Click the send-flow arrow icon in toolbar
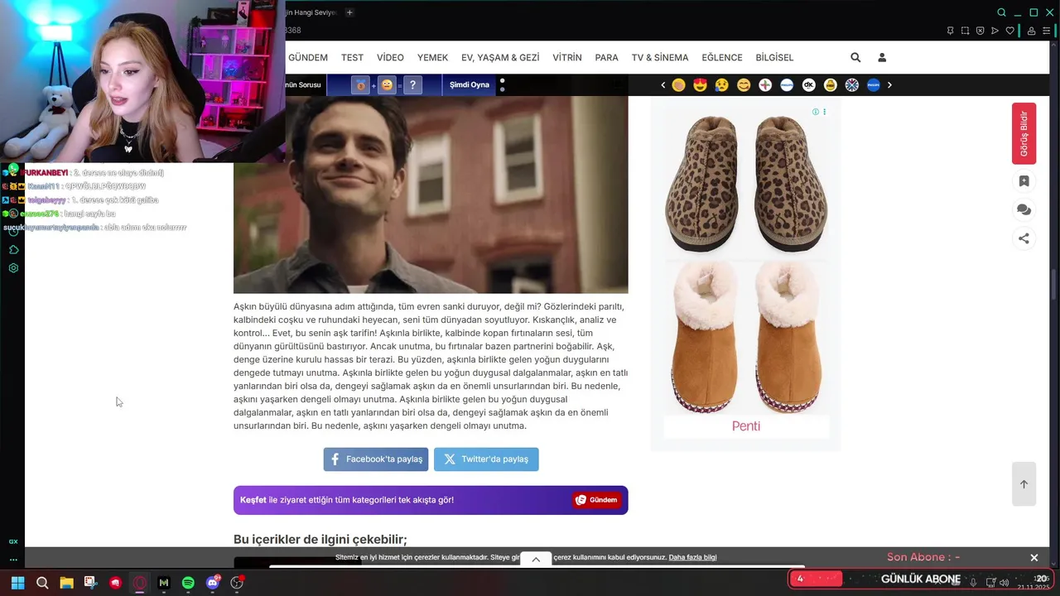Screen dimensions: 1060x596 (x=995, y=31)
